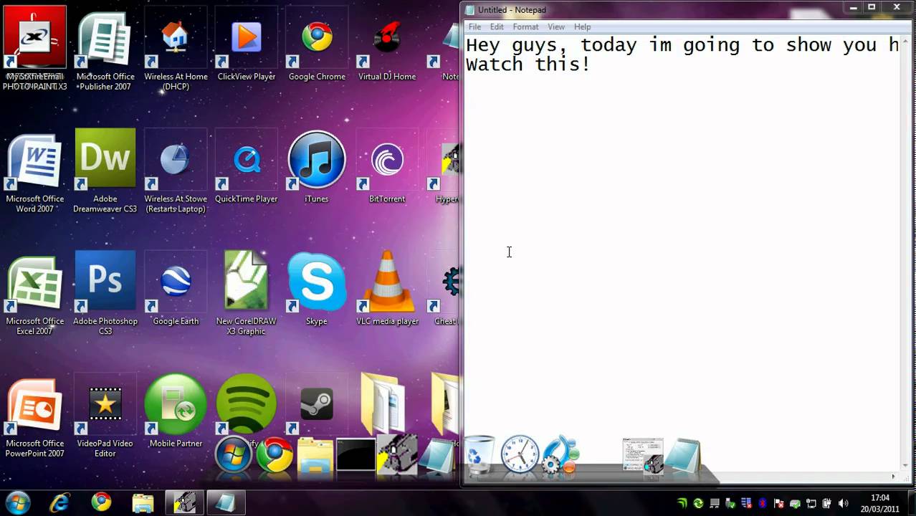
Task: Open VLC media player
Action: click(x=387, y=281)
